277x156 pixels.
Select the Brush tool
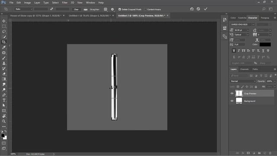click(x=4, y=58)
